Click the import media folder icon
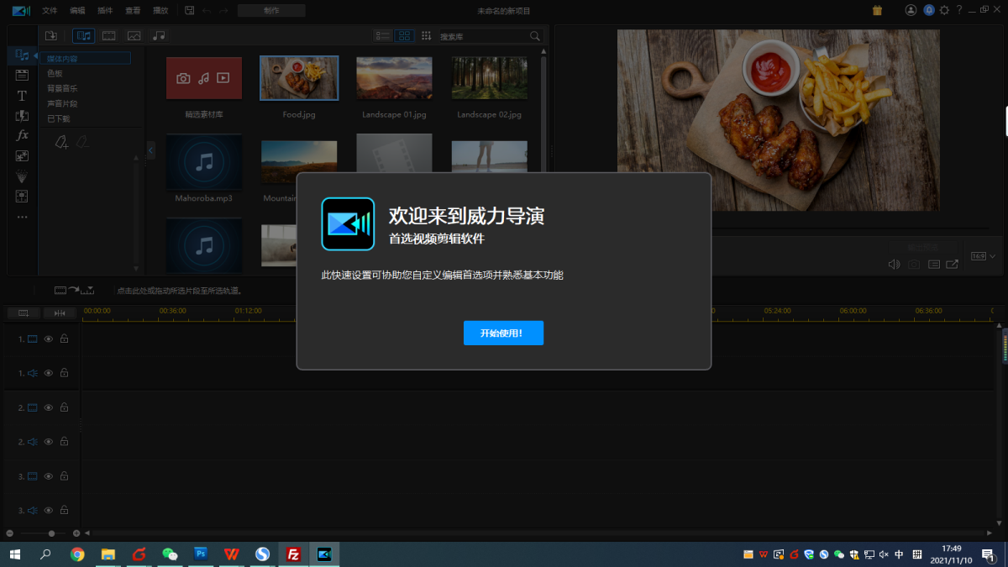Viewport: 1008px width, 567px height. [x=51, y=36]
